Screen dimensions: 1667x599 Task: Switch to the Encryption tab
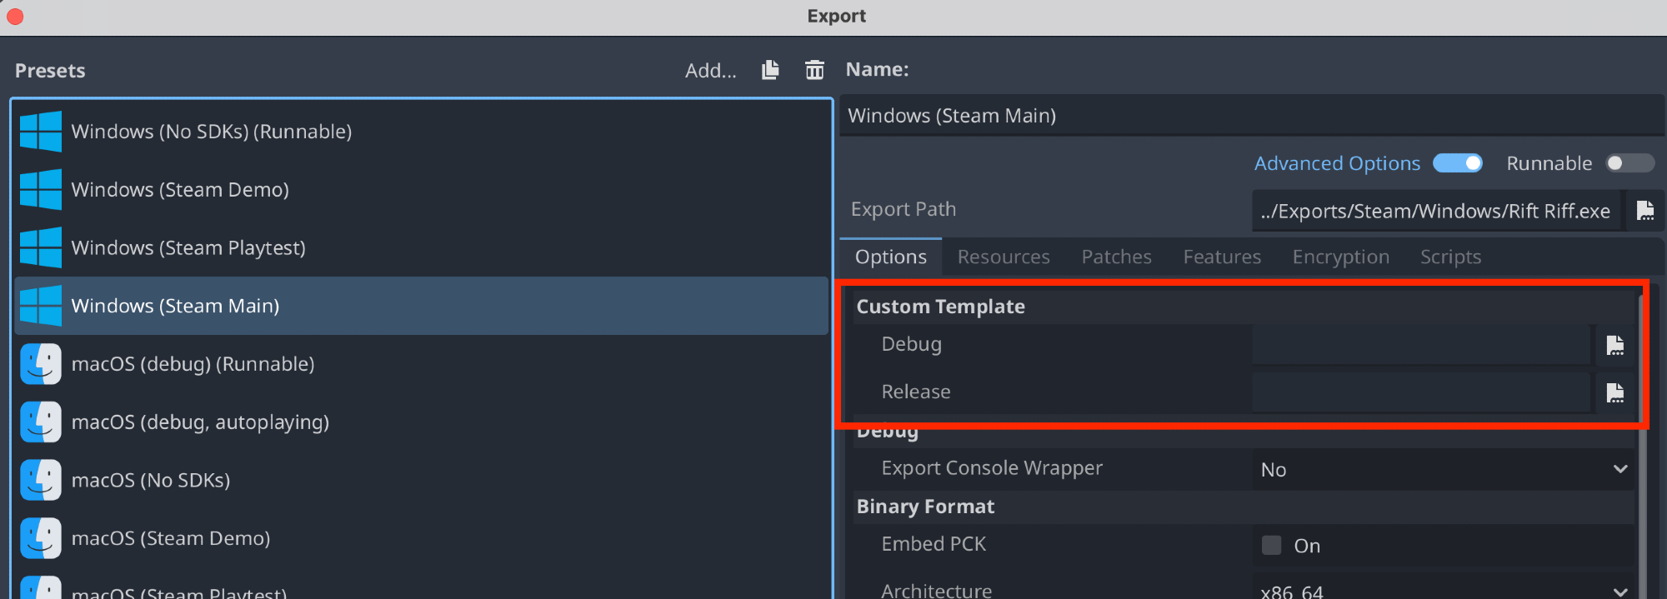point(1340,257)
